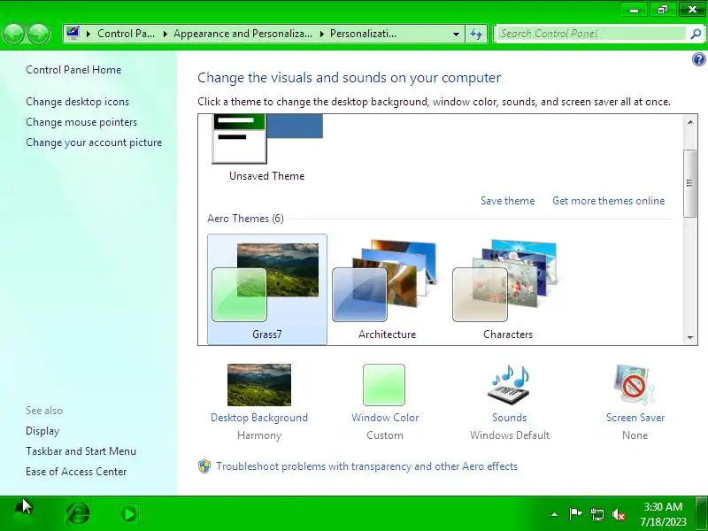Expand the Appearance and Personalization breadcrumb arrow
The height and width of the screenshot is (531, 708).
321,34
